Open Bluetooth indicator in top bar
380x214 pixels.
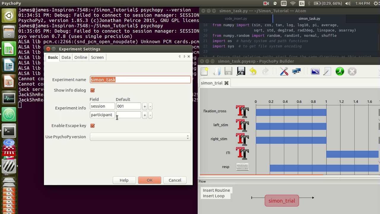point(309,4)
